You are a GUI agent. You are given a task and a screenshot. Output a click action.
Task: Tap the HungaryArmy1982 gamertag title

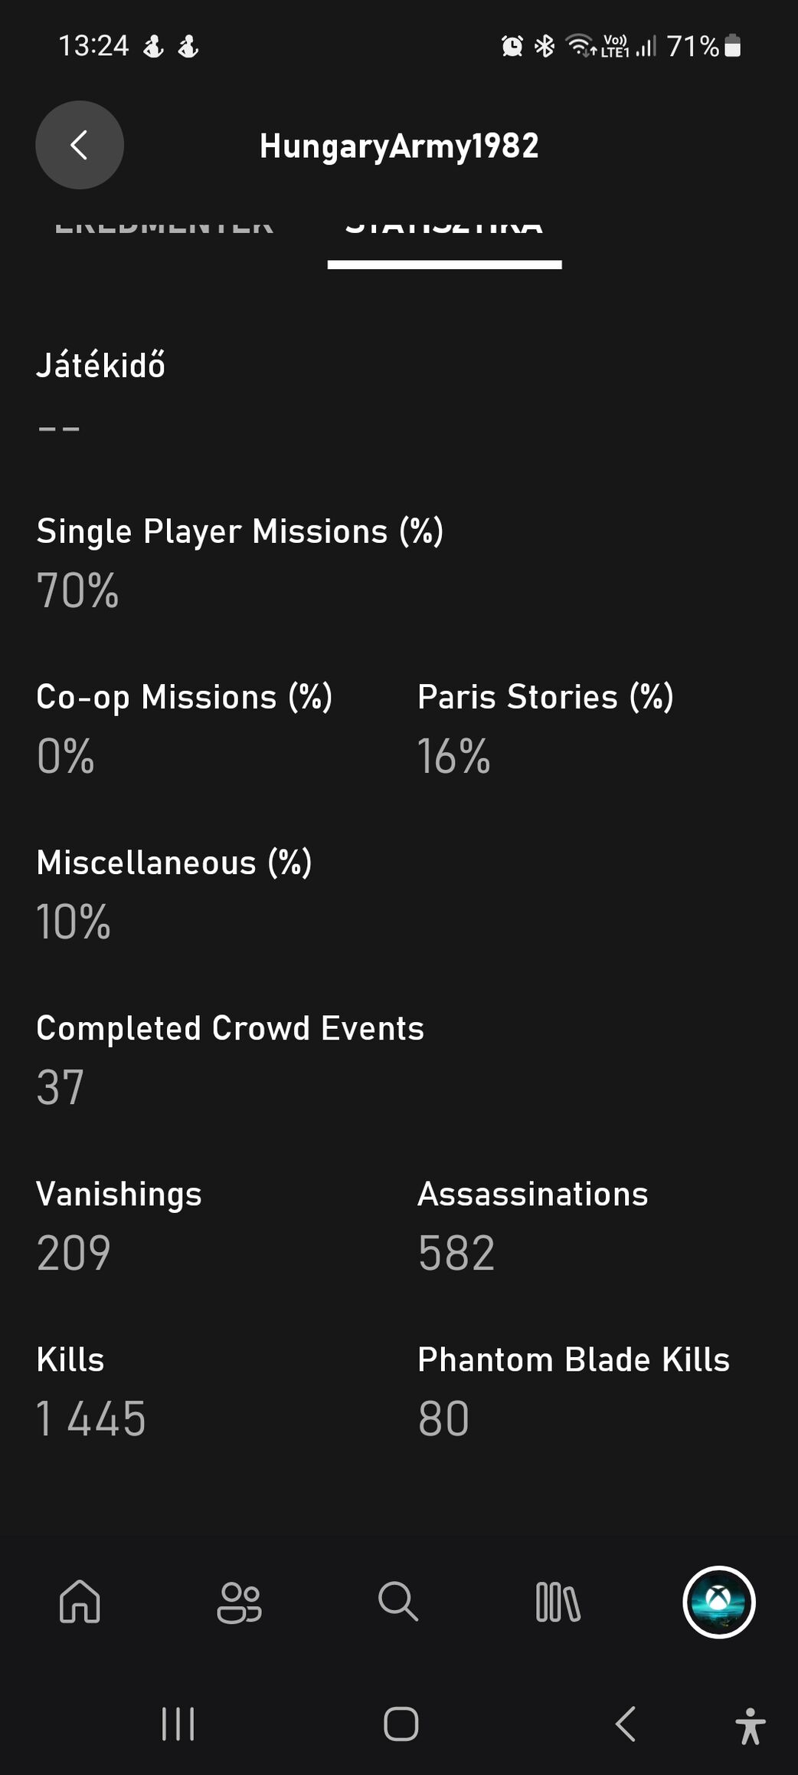pyautogui.click(x=399, y=146)
